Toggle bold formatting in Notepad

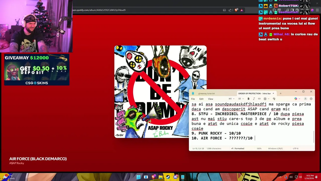point(248,99)
